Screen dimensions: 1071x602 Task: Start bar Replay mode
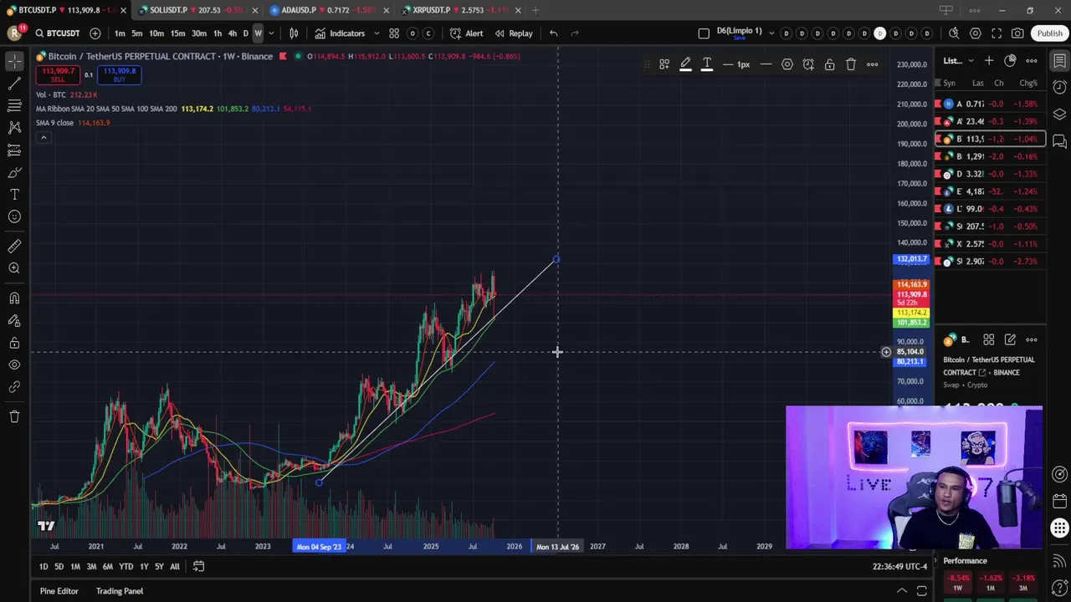pyautogui.click(x=513, y=33)
